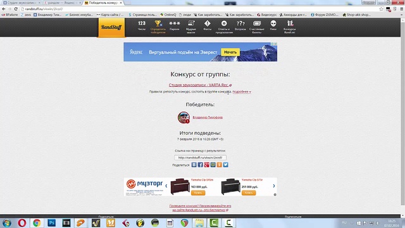Share the result on VKontakte
The image size is (405, 228).
194,165
